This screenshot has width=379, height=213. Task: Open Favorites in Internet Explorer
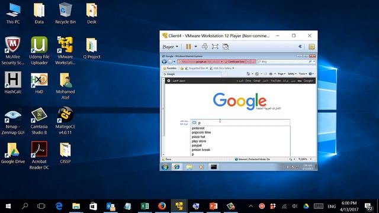(x=170, y=69)
